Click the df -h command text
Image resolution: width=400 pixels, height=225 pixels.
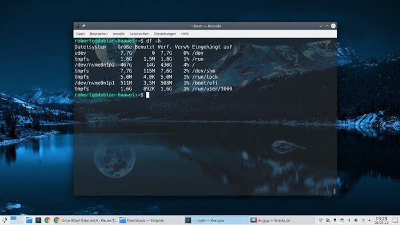[153, 41]
